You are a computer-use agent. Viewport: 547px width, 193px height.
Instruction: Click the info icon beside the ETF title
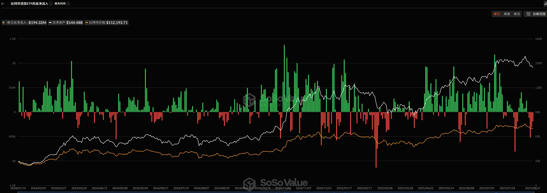(x=51, y=4)
